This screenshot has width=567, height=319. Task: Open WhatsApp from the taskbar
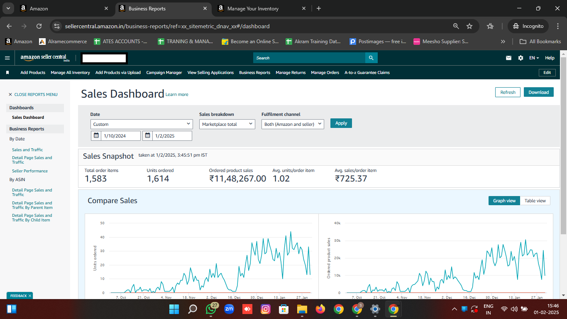click(211, 309)
